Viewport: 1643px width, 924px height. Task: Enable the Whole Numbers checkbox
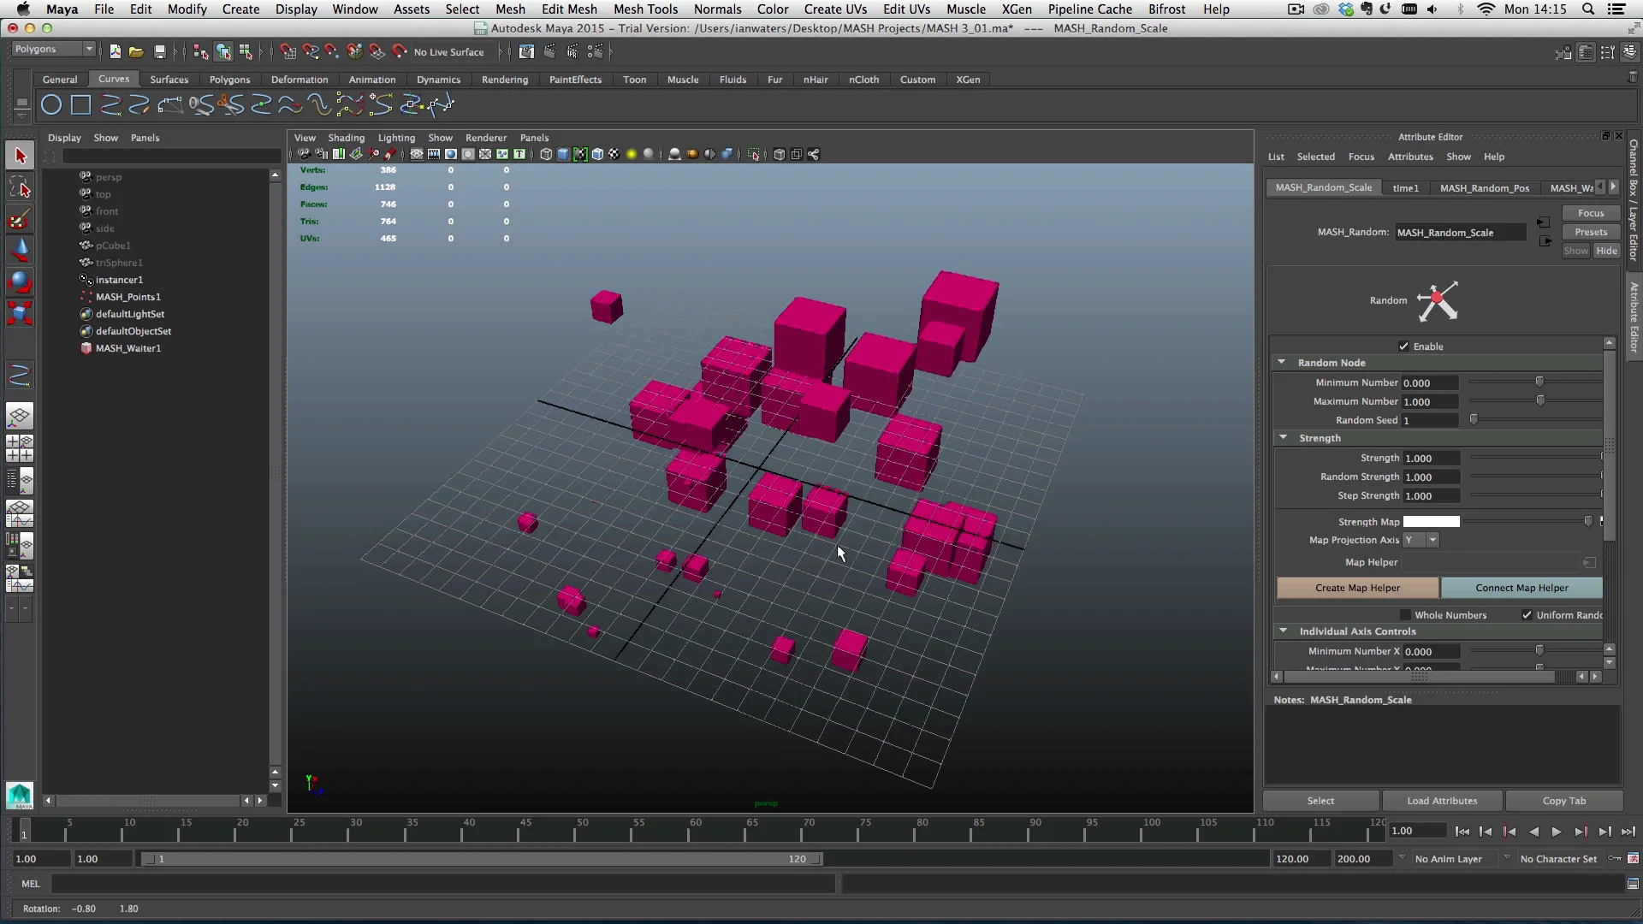[x=1406, y=615]
